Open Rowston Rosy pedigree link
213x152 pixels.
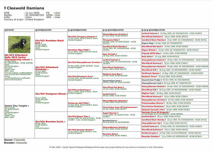coord(110,134)
